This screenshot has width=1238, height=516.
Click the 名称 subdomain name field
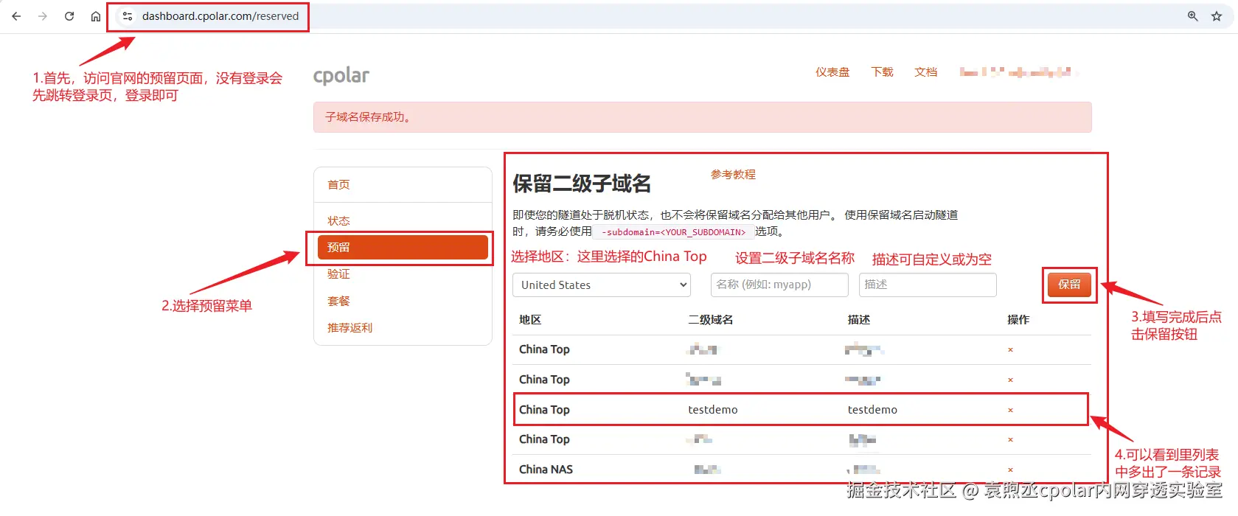pos(779,285)
